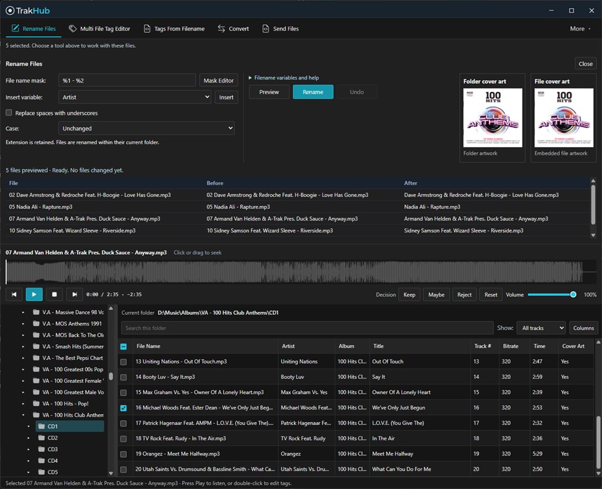The width and height of the screenshot is (602, 489).
Task: Skip to next track in player
Action: [74, 295]
